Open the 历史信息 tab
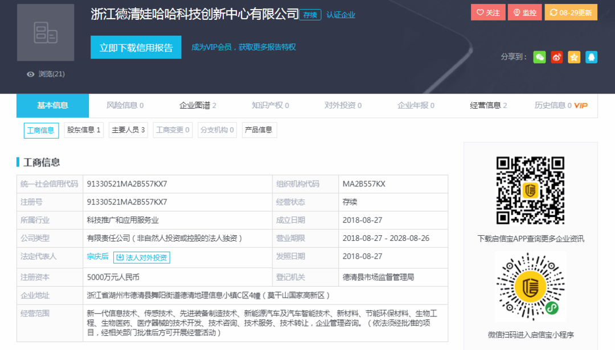This screenshot has height=350, width=615. click(553, 105)
